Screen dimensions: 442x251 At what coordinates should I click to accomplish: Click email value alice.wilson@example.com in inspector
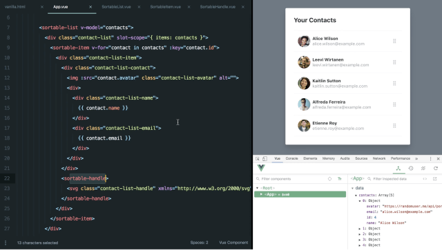point(406,212)
